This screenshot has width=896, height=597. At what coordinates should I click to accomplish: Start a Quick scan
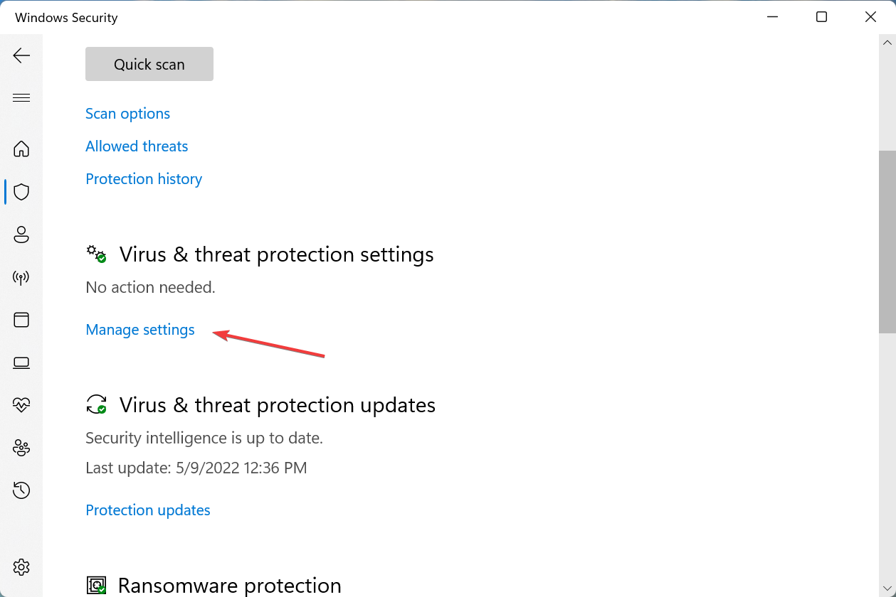tap(149, 63)
